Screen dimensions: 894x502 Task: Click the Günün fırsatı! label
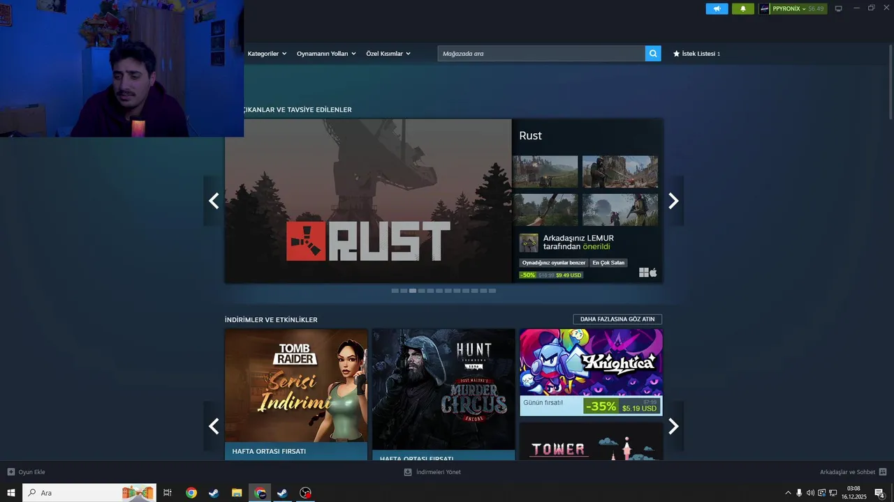click(x=543, y=403)
